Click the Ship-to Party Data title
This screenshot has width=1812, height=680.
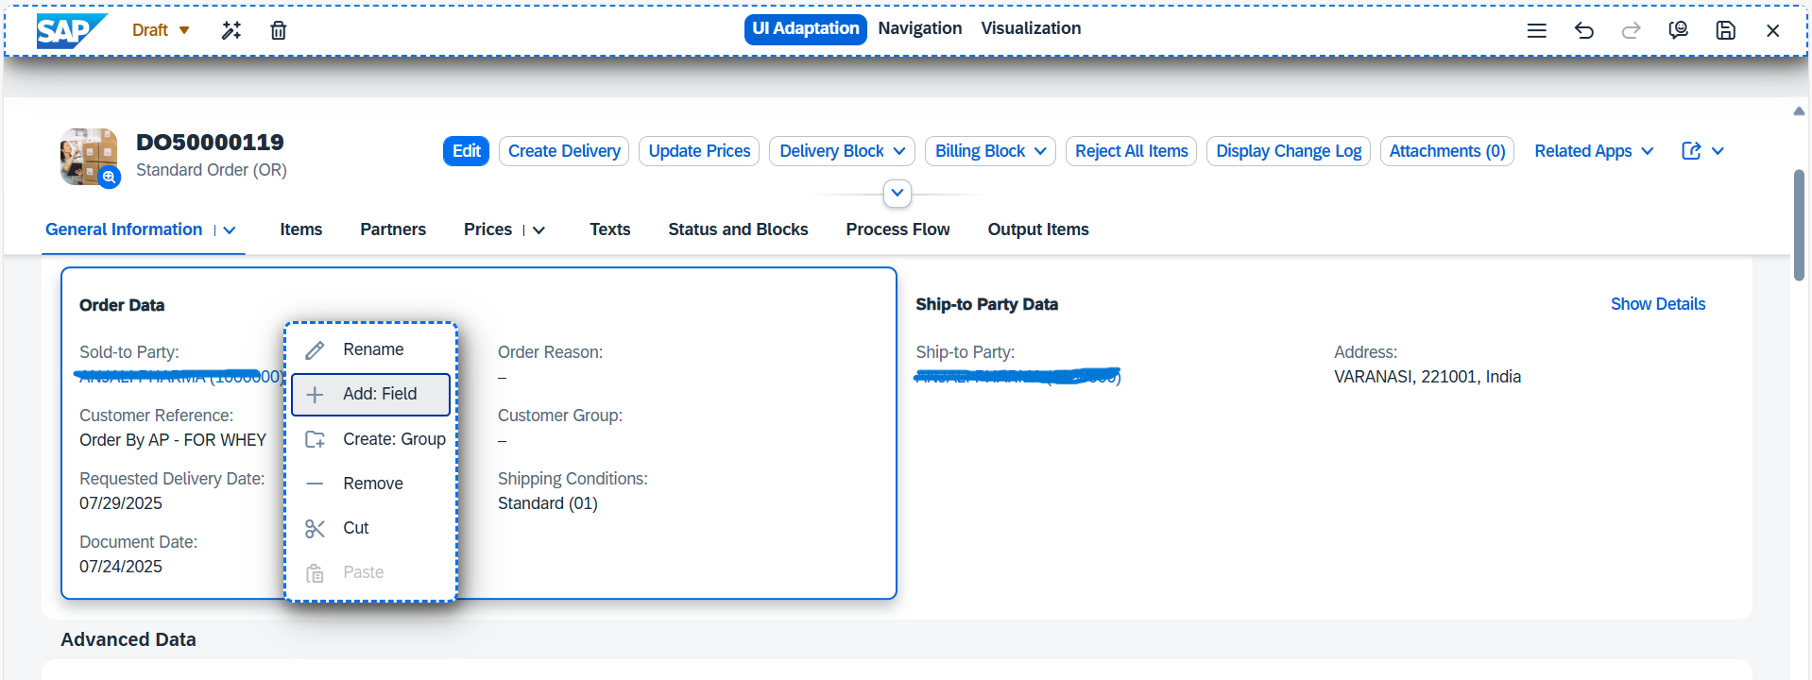pos(986,304)
